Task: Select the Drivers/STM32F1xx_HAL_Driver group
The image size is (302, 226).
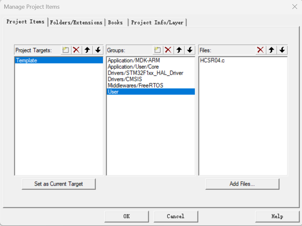Action: pyautogui.click(x=151, y=73)
